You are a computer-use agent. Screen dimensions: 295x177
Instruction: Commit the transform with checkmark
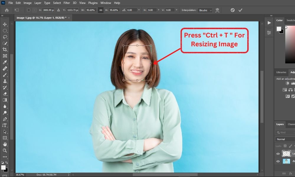click(x=240, y=10)
